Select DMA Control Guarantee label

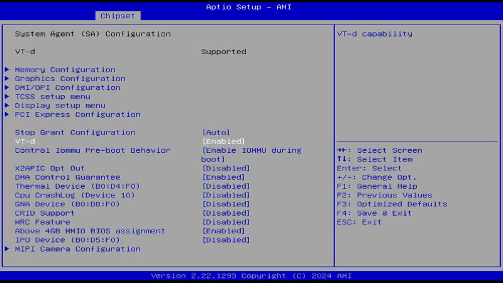coord(68,177)
